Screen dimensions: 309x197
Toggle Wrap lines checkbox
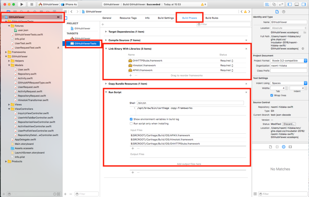tap(272, 95)
